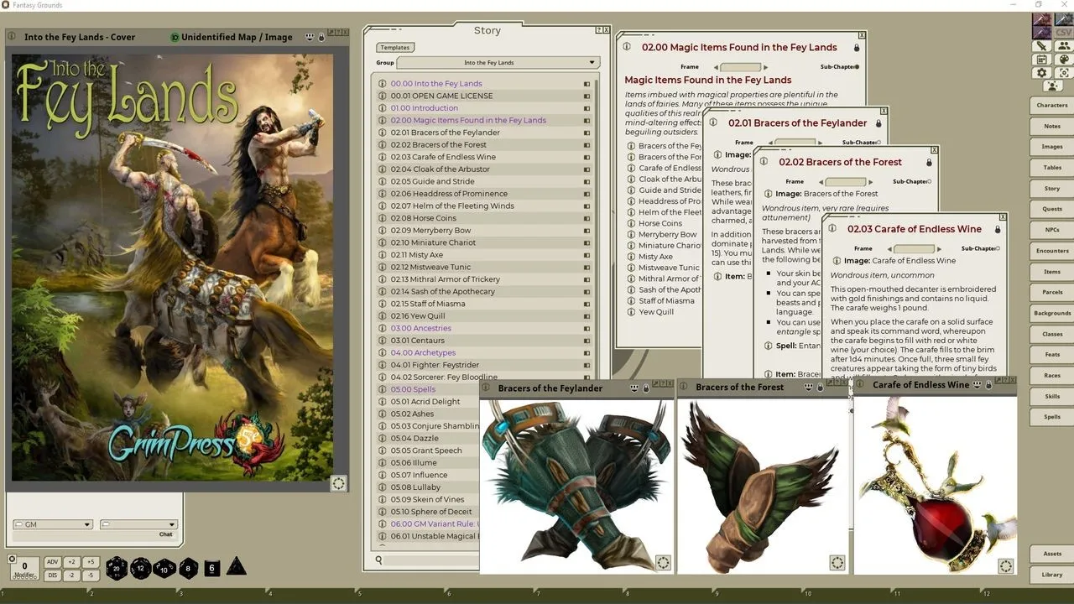This screenshot has height=604, width=1074.
Task: Click the Assets sidebar button
Action: (1051, 554)
